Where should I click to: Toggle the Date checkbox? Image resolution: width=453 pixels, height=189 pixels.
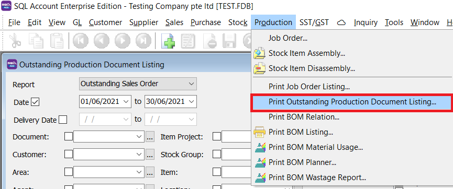(35, 102)
